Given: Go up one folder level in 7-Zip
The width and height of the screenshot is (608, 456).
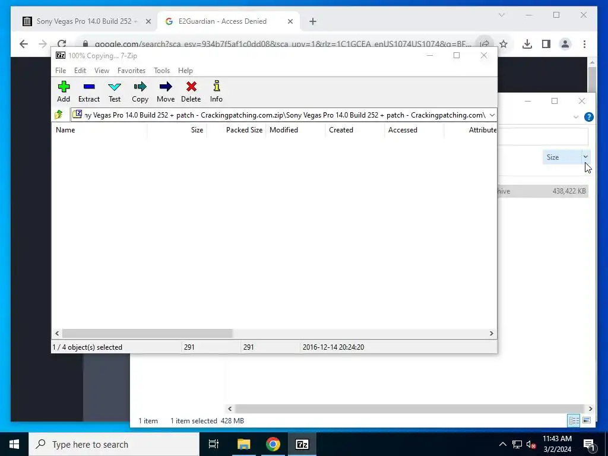Looking at the screenshot, I should (x=59, y=115).
